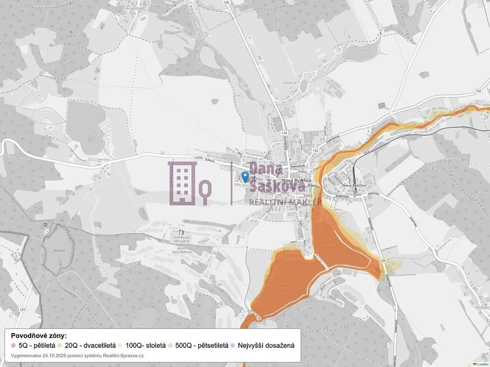Click the shelter hut icon near Blanko

45,225
